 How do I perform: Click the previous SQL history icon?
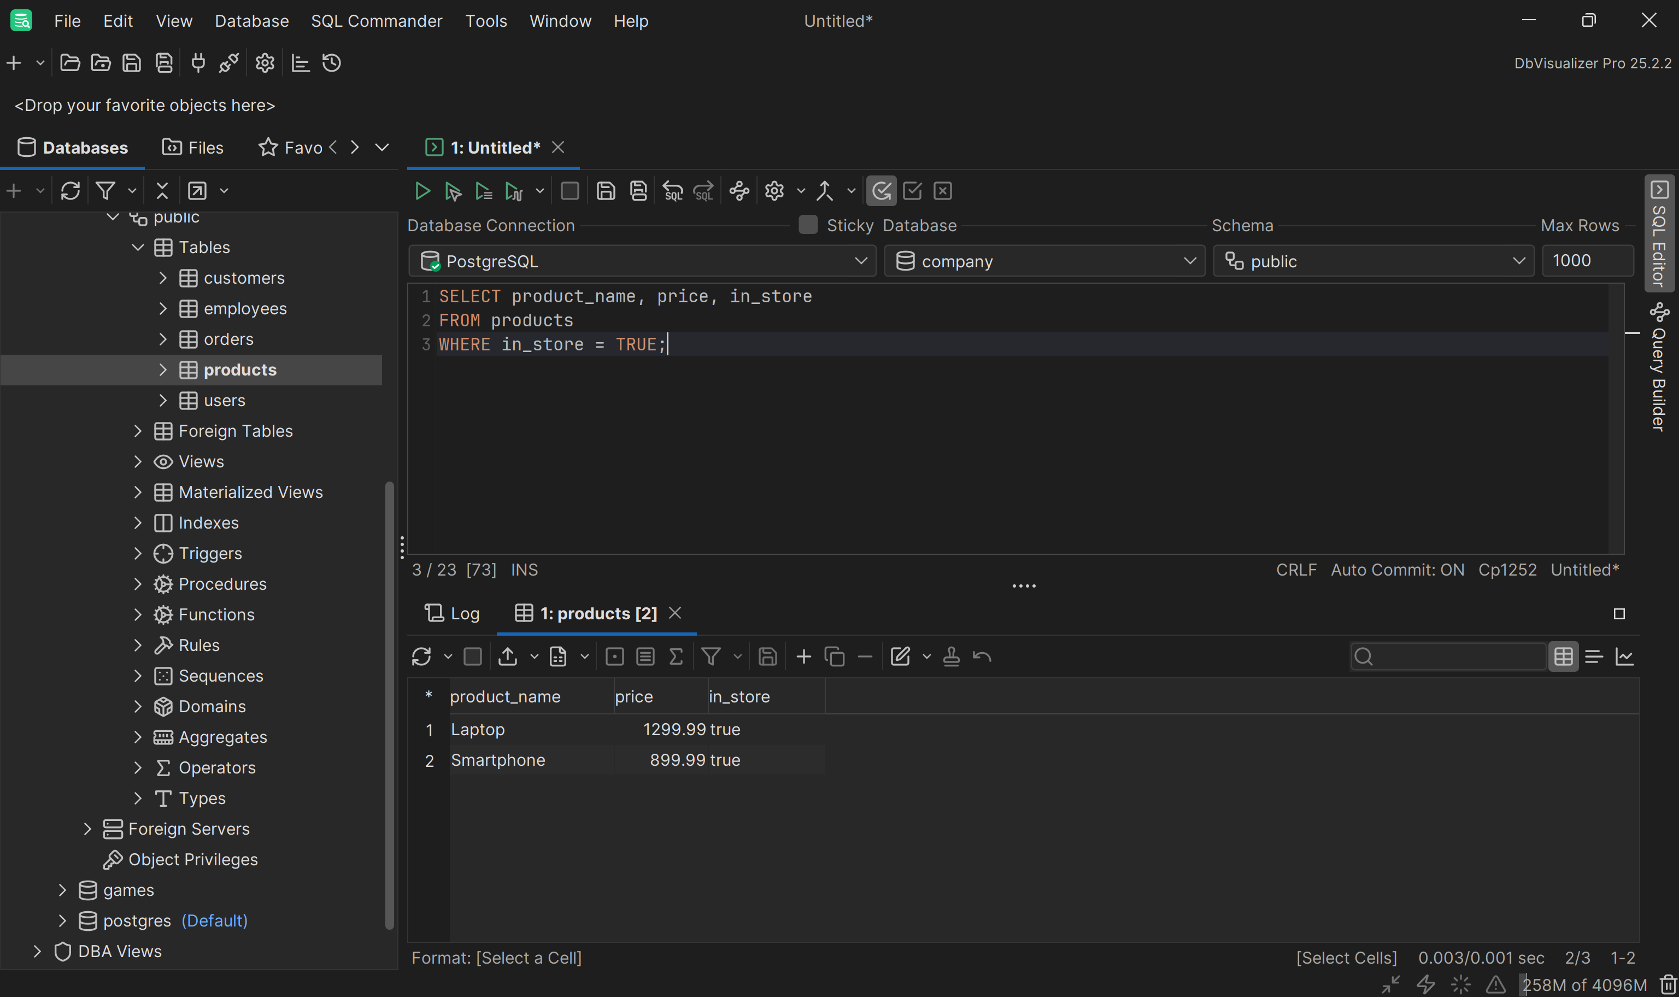(x=672, y=191)
